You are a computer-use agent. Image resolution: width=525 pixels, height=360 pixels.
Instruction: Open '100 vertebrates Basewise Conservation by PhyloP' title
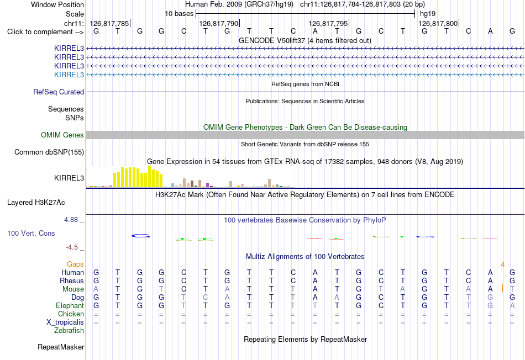(305, 220)
